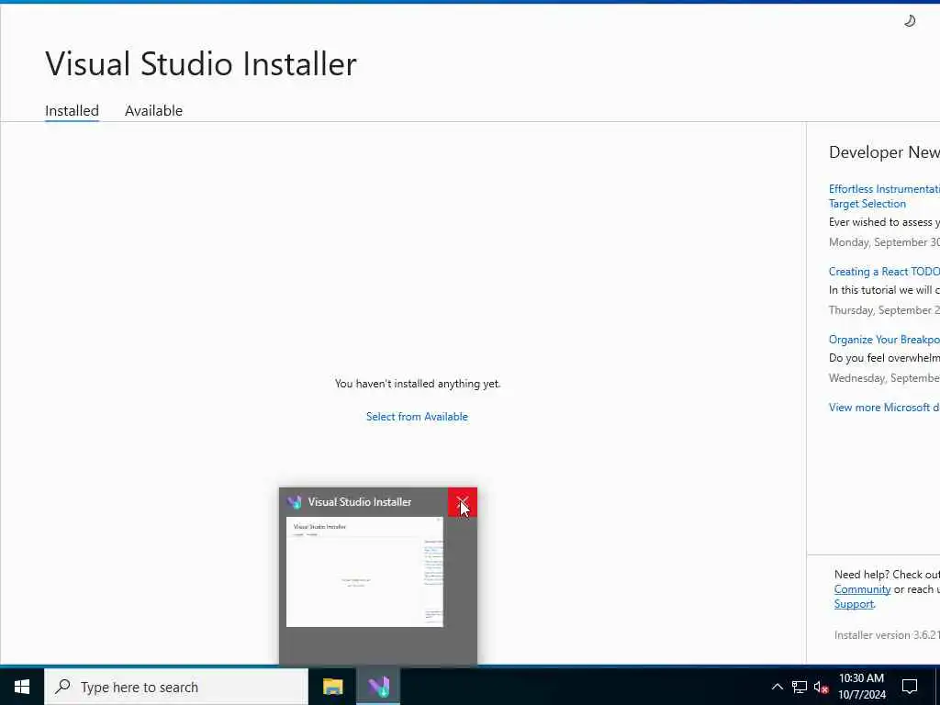Click the Visual Studio Installer taskbar icon
Image resolution: width=940 pixels, height=705 pixels.
[x=379, y=687]
